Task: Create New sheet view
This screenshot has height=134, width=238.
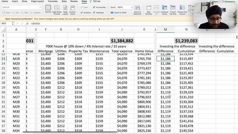Action: pyautogui.click(x=25, y=13)
